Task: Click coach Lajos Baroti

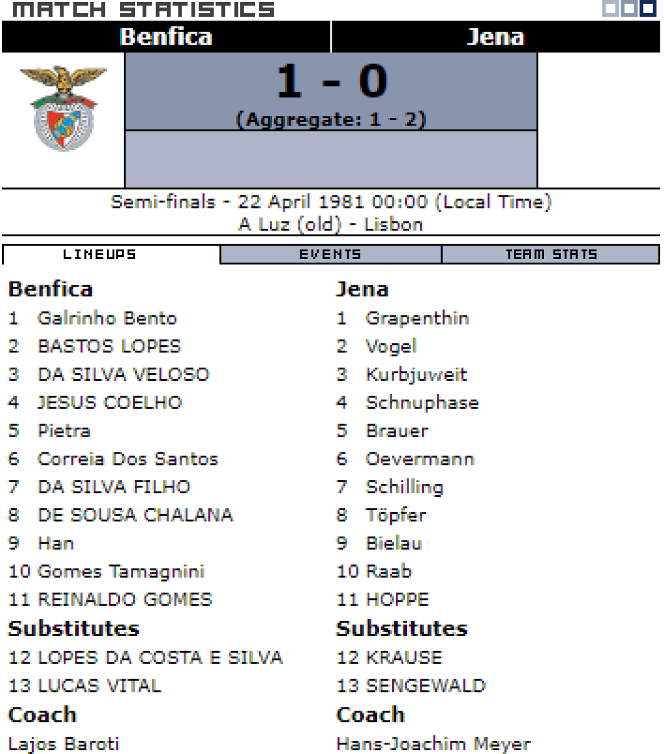Action: tap(63, 745)
